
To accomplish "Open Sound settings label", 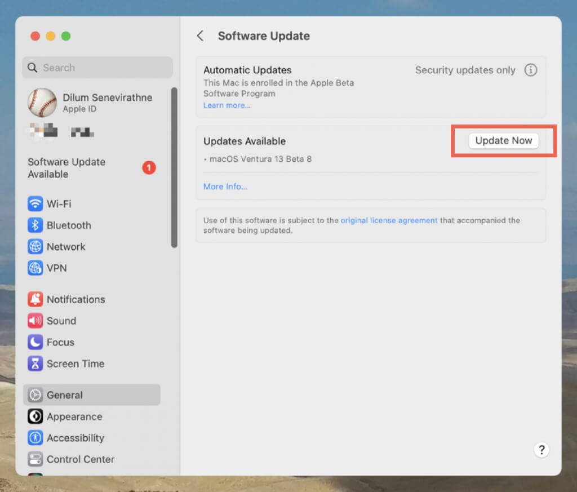I will coord(61,321).
